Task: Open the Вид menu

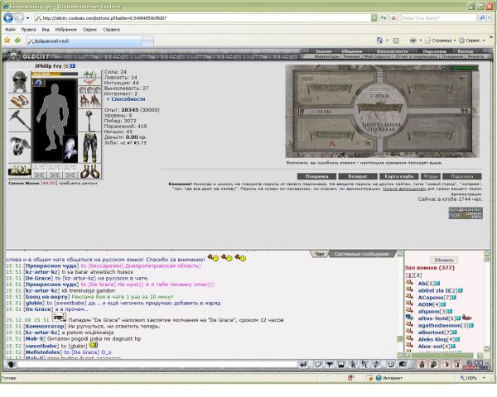Action: (x=46, y=30)
